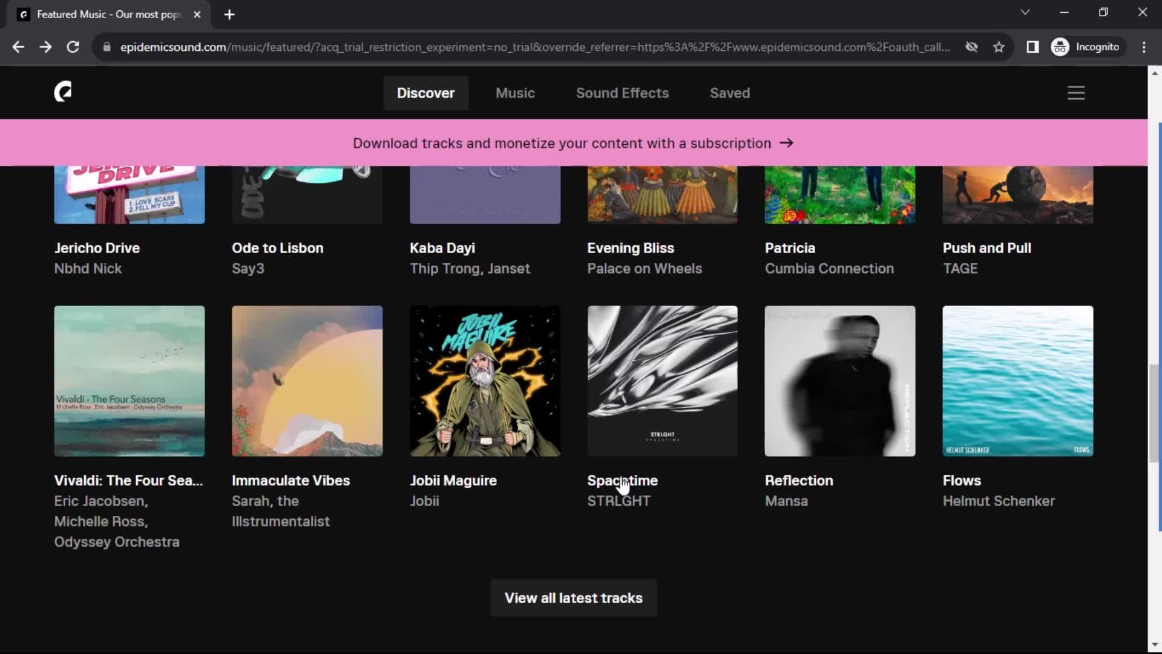The image size is (1162, 654).
Task: Click the Push and Pull title
Action: pos(987,248)
